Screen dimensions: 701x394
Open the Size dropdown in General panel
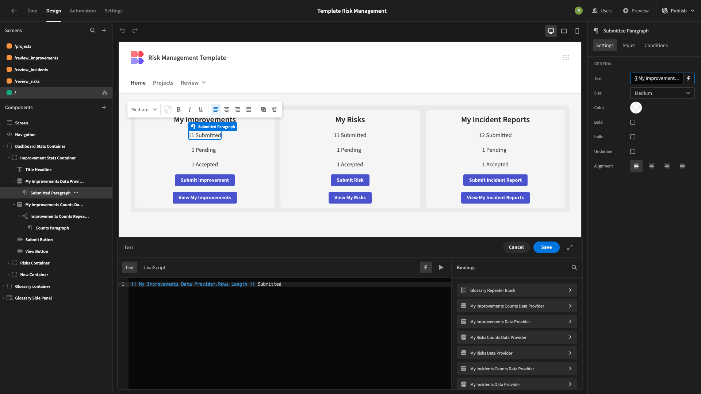663,93
